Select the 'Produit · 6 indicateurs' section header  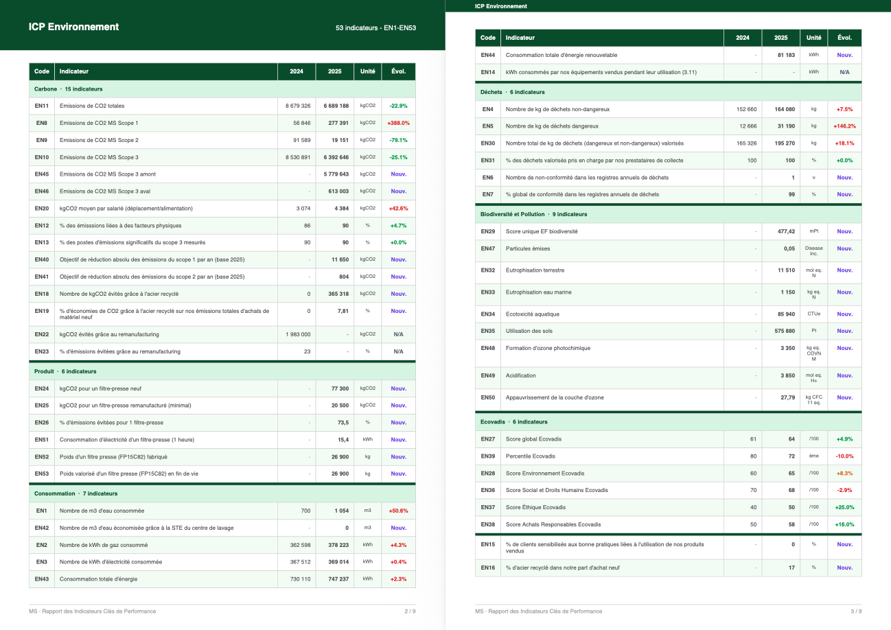click(222, 371)
